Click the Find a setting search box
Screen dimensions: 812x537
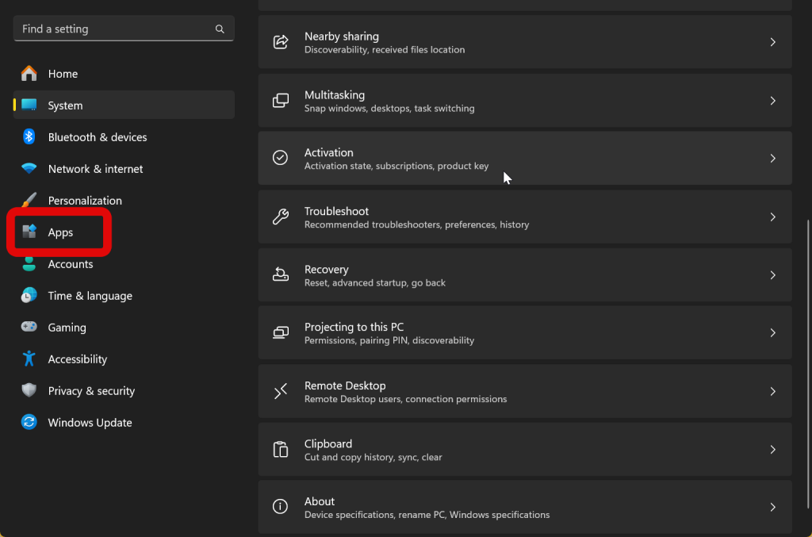pos(115,29)
